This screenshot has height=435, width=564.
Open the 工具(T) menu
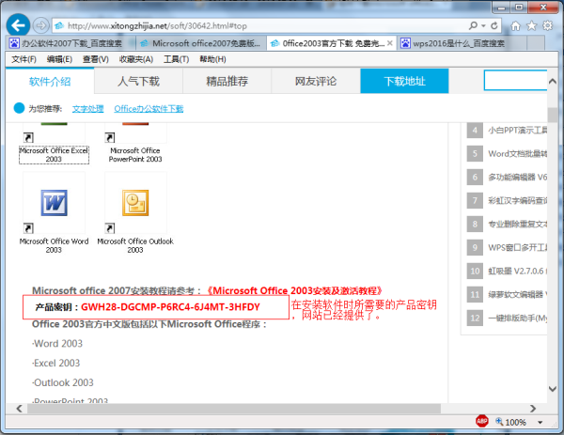coord(177,59)
